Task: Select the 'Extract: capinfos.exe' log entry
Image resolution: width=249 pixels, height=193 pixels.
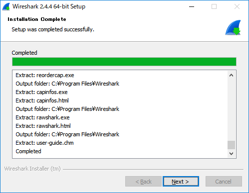Action: coord(41,92)
